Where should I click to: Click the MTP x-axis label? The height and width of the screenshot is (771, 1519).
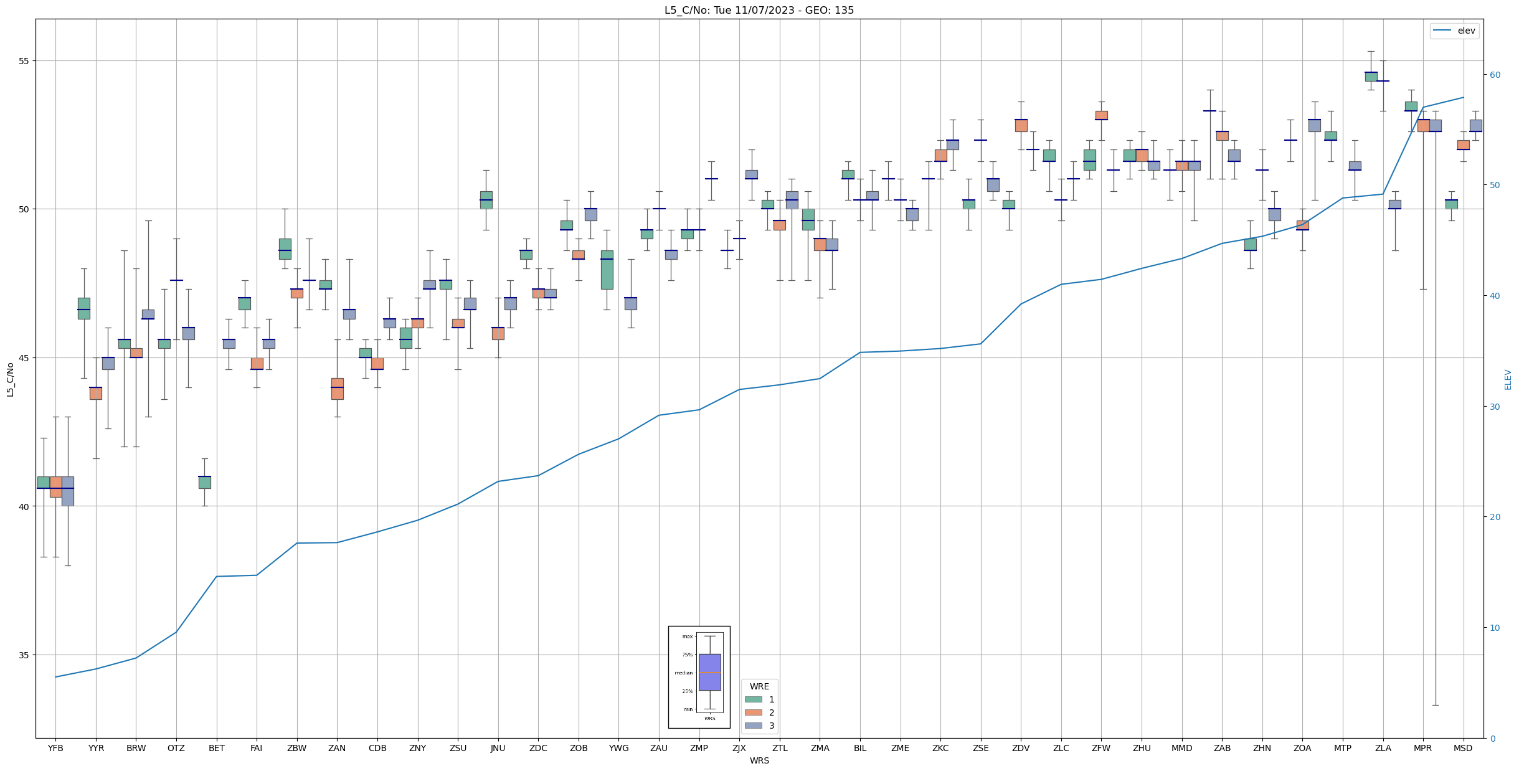click(x=1343, y=748)
